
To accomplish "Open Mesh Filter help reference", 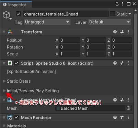I will [x=115, y=100].
